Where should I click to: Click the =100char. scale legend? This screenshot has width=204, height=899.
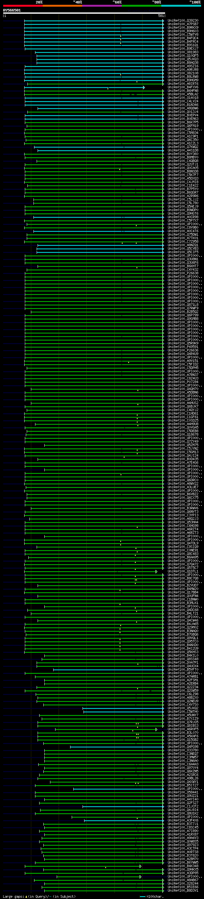151,896
